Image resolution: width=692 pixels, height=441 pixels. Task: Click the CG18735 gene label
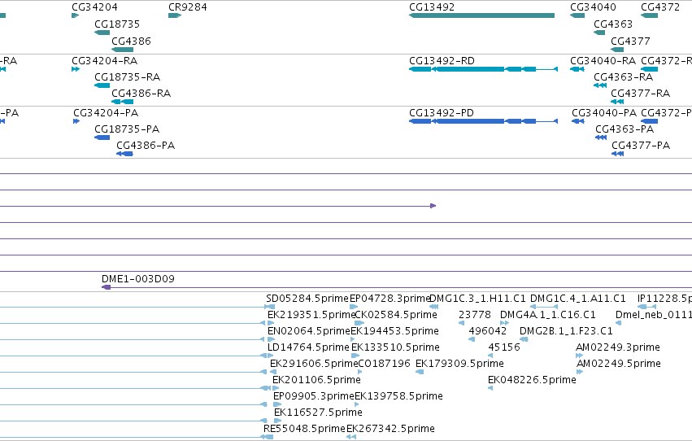pos(117,24)
